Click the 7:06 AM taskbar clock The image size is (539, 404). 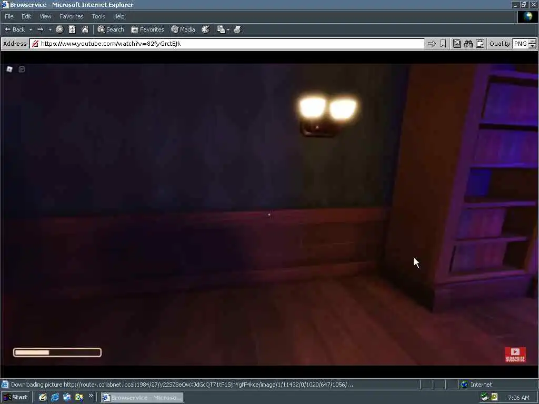coord(518,398)
